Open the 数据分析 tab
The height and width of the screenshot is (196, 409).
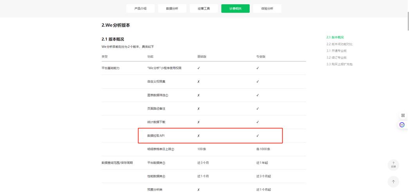pyautogui.click(x=172, y=8)
